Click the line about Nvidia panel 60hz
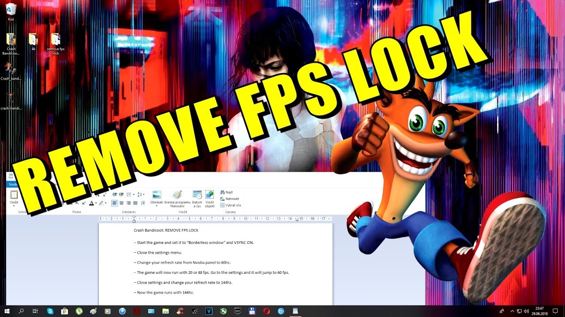Screen dimensions: 565x317 click(x=182, y=262)
